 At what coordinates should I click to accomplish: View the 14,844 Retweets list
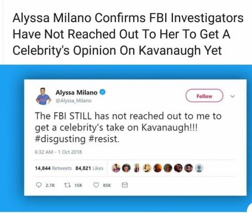tap(54, 168)
